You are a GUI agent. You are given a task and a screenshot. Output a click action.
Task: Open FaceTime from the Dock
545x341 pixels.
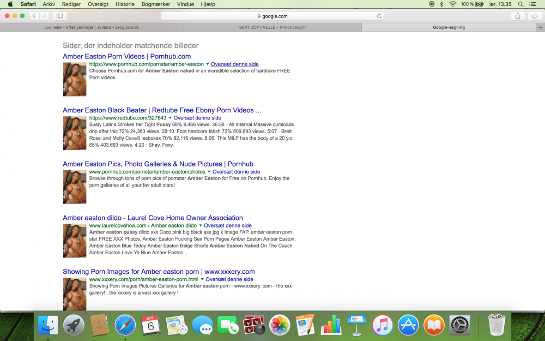tap(228, 325)
